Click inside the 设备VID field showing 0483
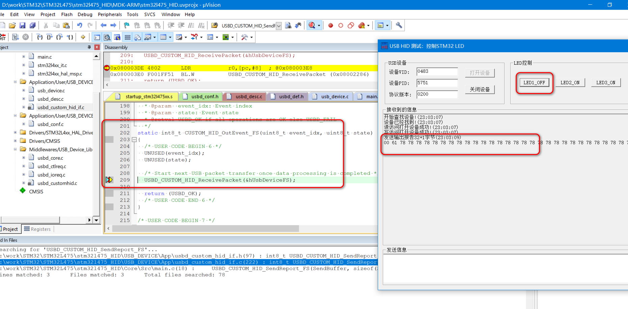Screen dimensions: 628x309 click(x=437, y=71)
